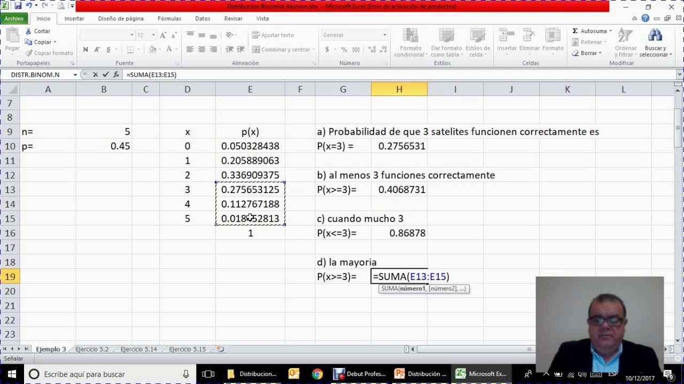This screenshot has width=684, height=384.
Task: Confirm formula entry with checkmark
Action: 105,75
